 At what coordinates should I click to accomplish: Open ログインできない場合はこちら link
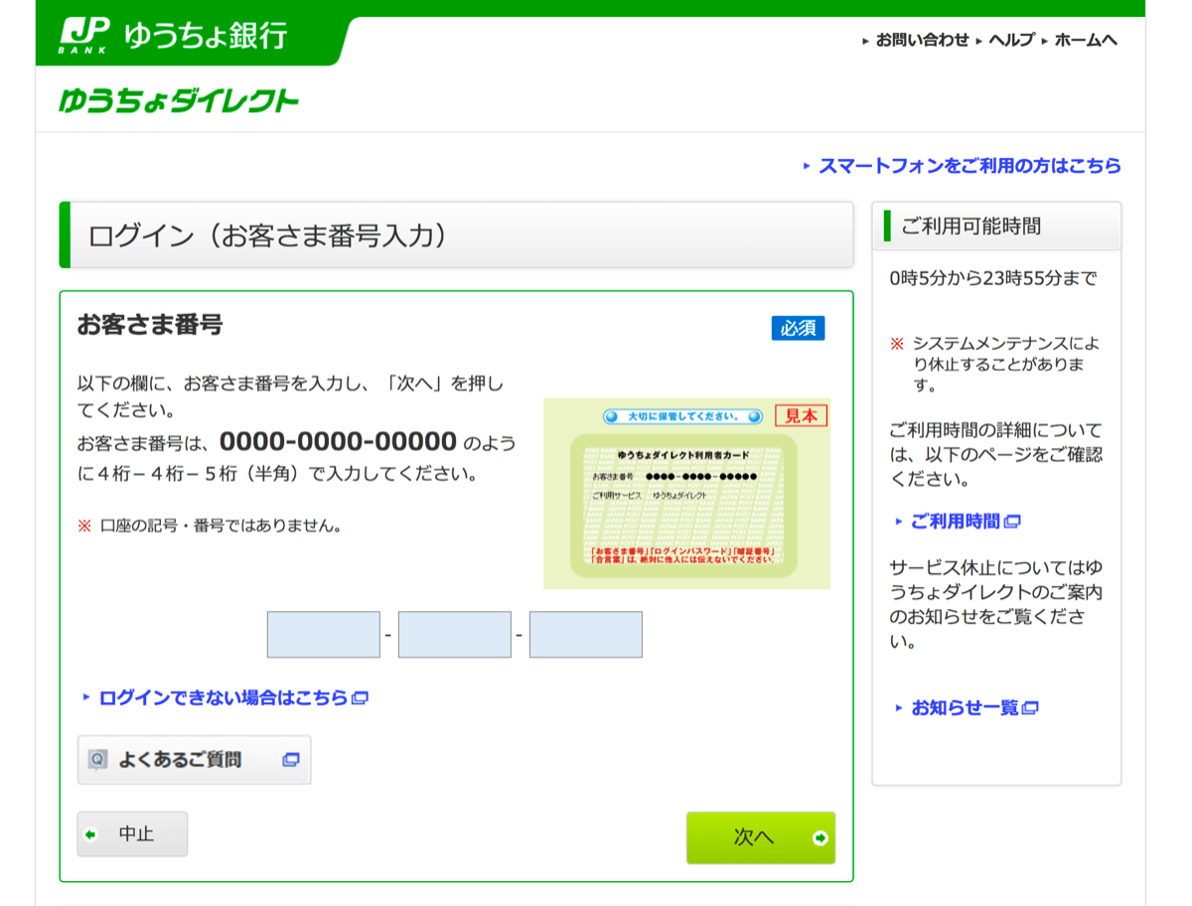[223, 698]
